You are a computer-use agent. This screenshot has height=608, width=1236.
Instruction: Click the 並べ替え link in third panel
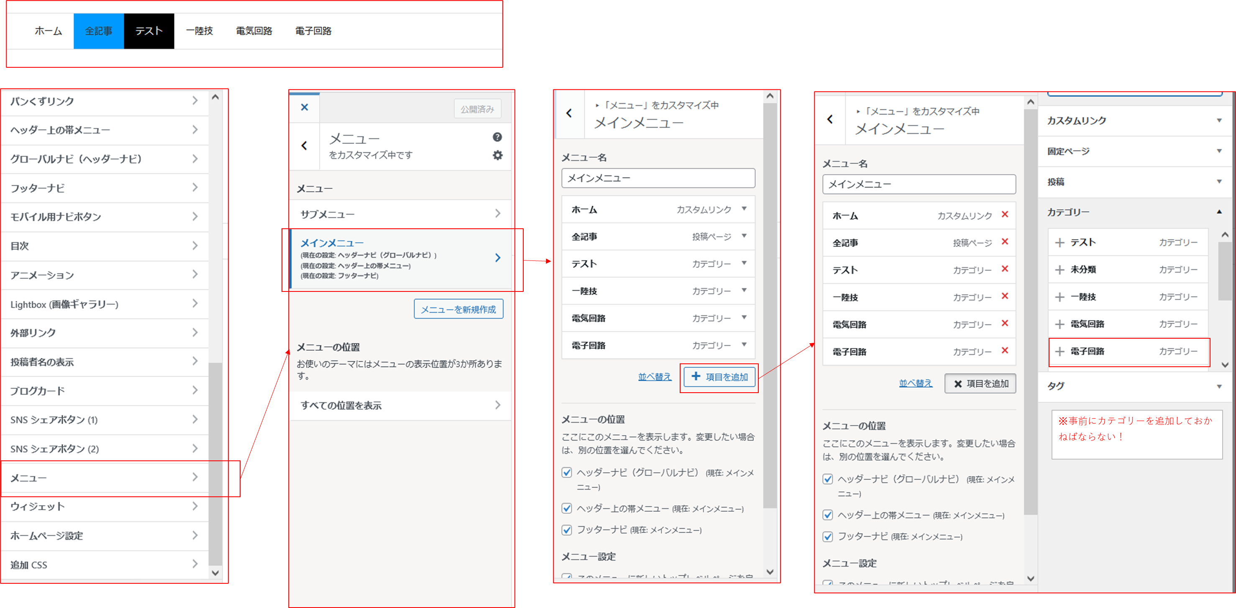point(655,377)
